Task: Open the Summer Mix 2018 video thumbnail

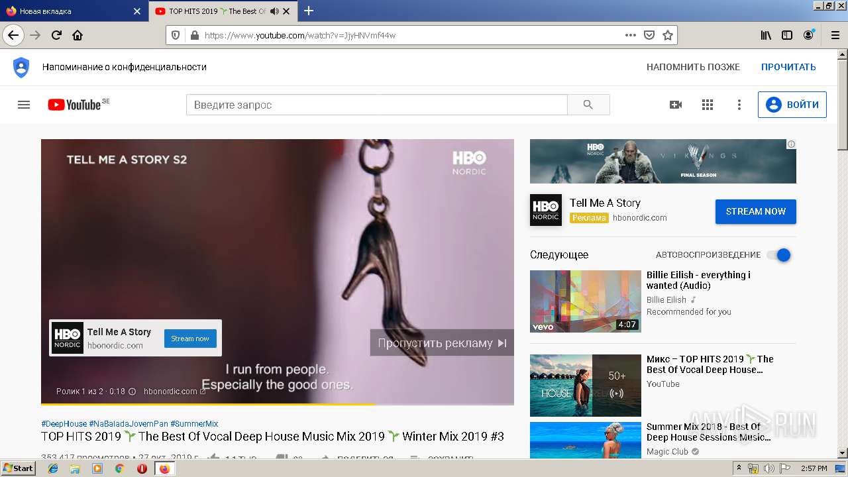Action: pos(586,440)
